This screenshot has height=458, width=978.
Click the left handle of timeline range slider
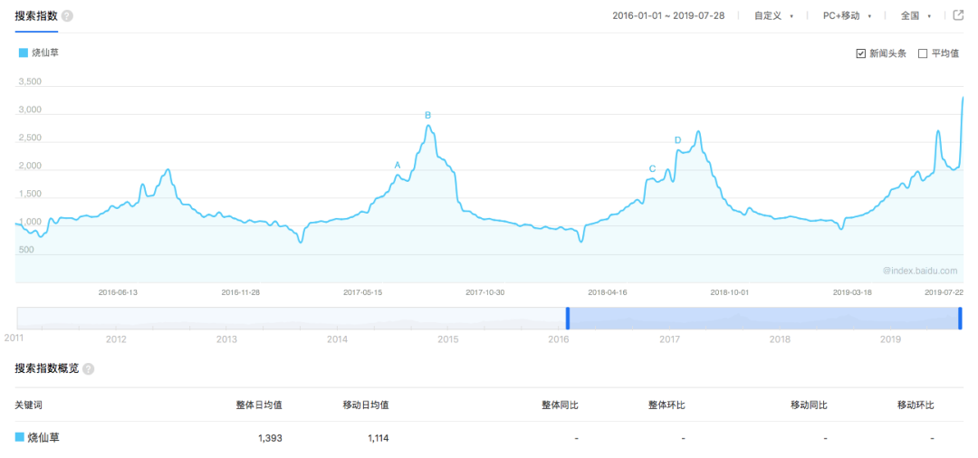[568, 318]
